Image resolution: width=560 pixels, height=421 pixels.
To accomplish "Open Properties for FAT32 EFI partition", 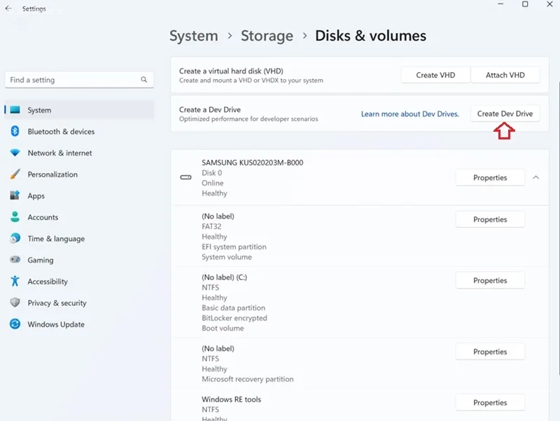I will click(490, 219).
